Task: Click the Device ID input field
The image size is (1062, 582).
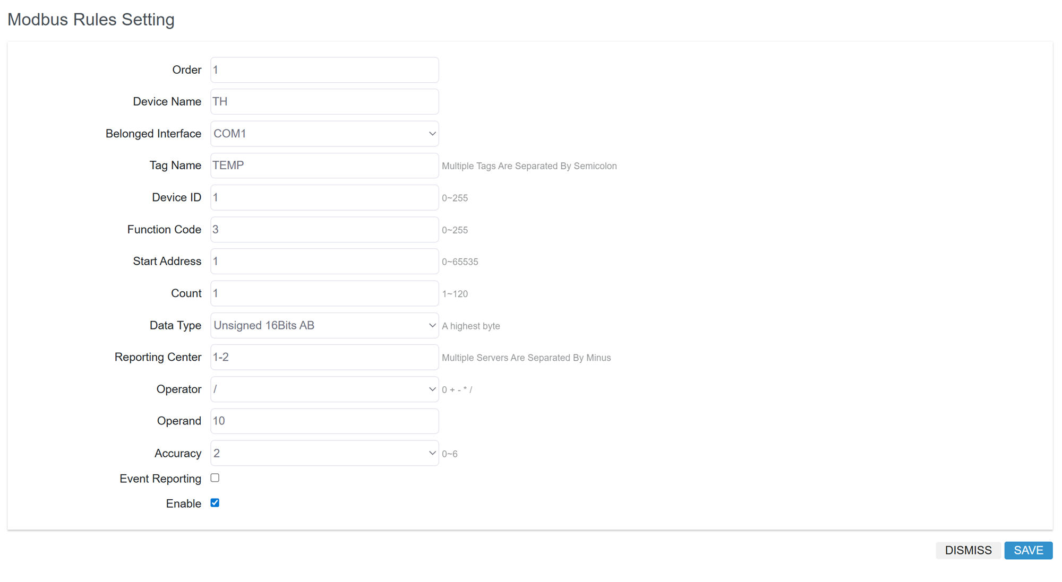Action: 324,197
